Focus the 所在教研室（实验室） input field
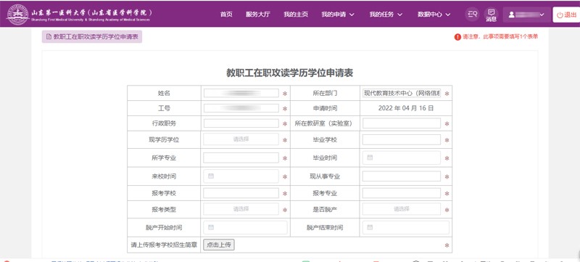This screenshot has height=262, width=580. (x=402, y=123)
